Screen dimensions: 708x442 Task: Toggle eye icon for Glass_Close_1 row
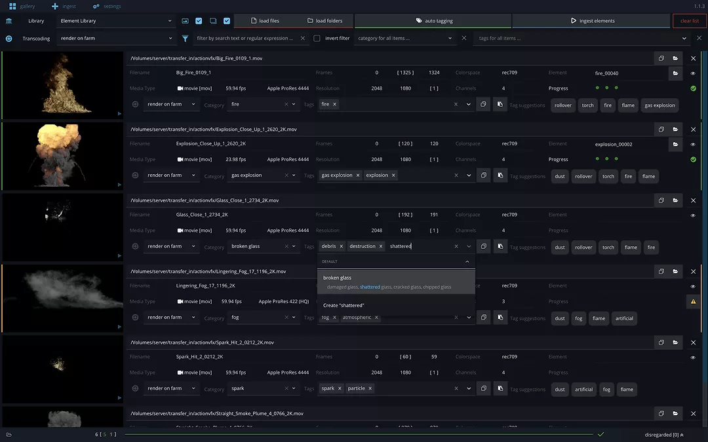(x=693, y=215)
